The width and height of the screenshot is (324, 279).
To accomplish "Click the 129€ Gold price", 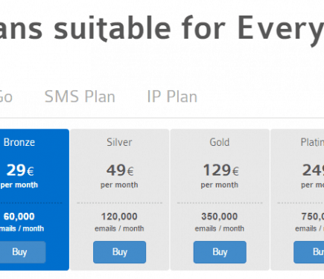I will 220,176.
